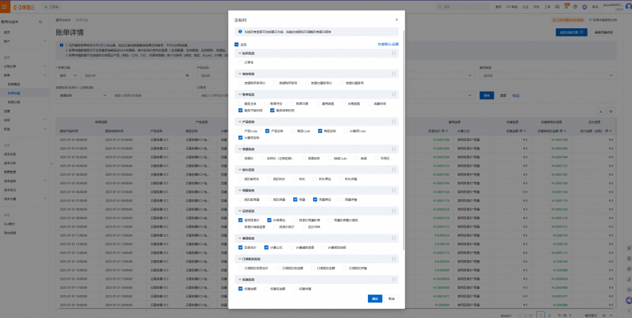
Task: Click the drag handle of 产品信息 section
Action: pyautogui.click(x=393, y=122)
